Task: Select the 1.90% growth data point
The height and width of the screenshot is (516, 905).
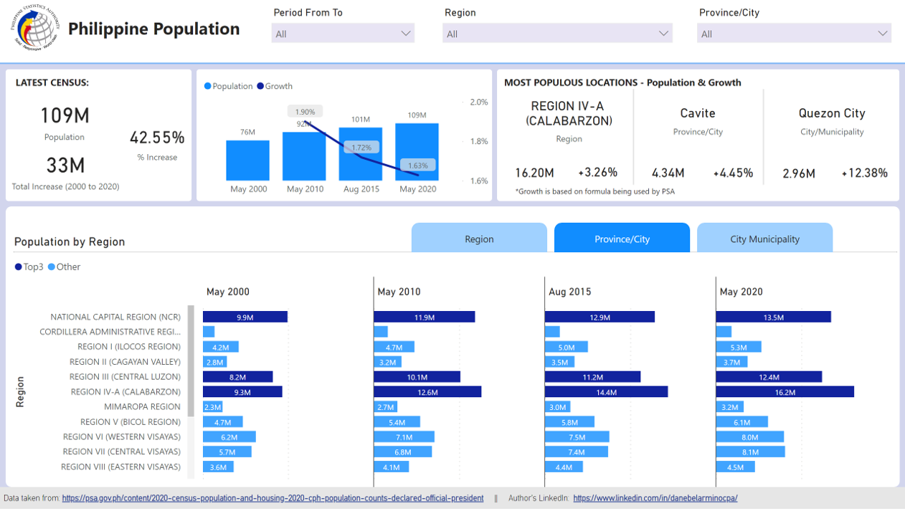Action: (305, 113)
